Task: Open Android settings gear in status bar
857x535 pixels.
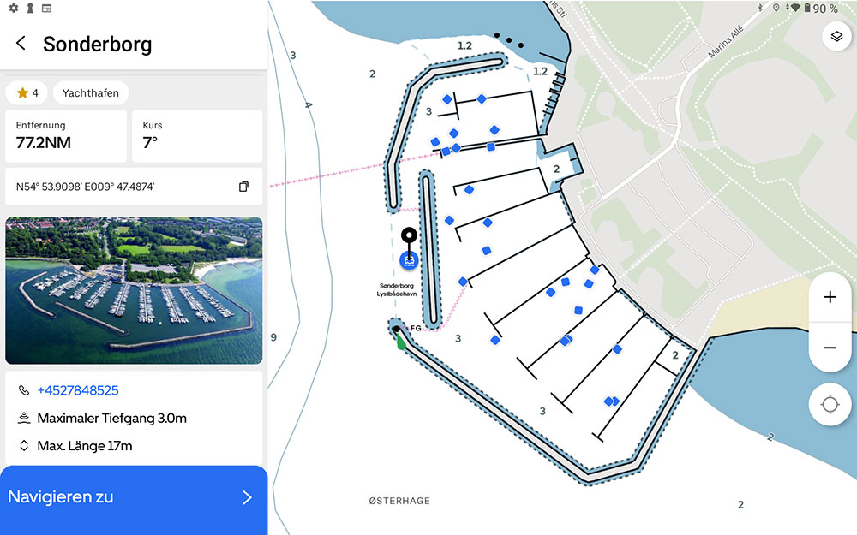Action: click(13, 8)
